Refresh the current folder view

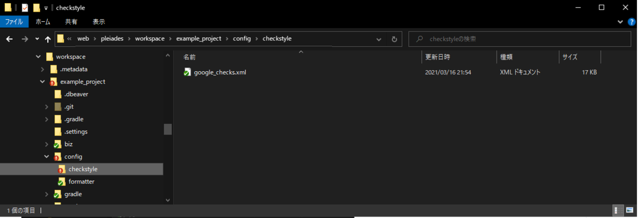point(394,39)
